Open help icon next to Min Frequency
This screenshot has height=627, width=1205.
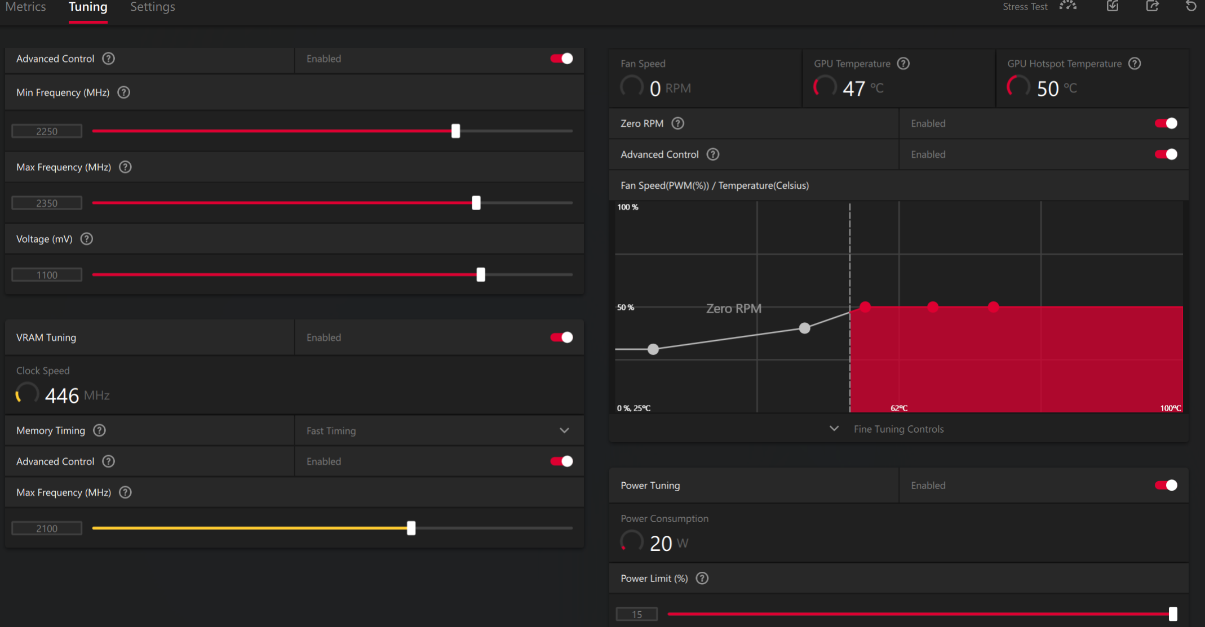(x=123, y=92)
